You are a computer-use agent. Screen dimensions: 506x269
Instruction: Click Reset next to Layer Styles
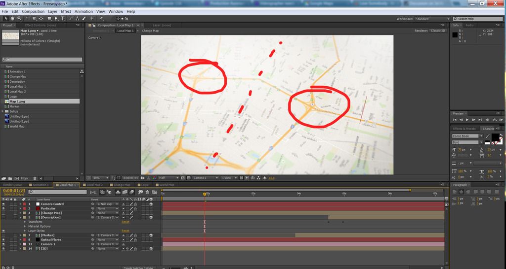[126, 231]
